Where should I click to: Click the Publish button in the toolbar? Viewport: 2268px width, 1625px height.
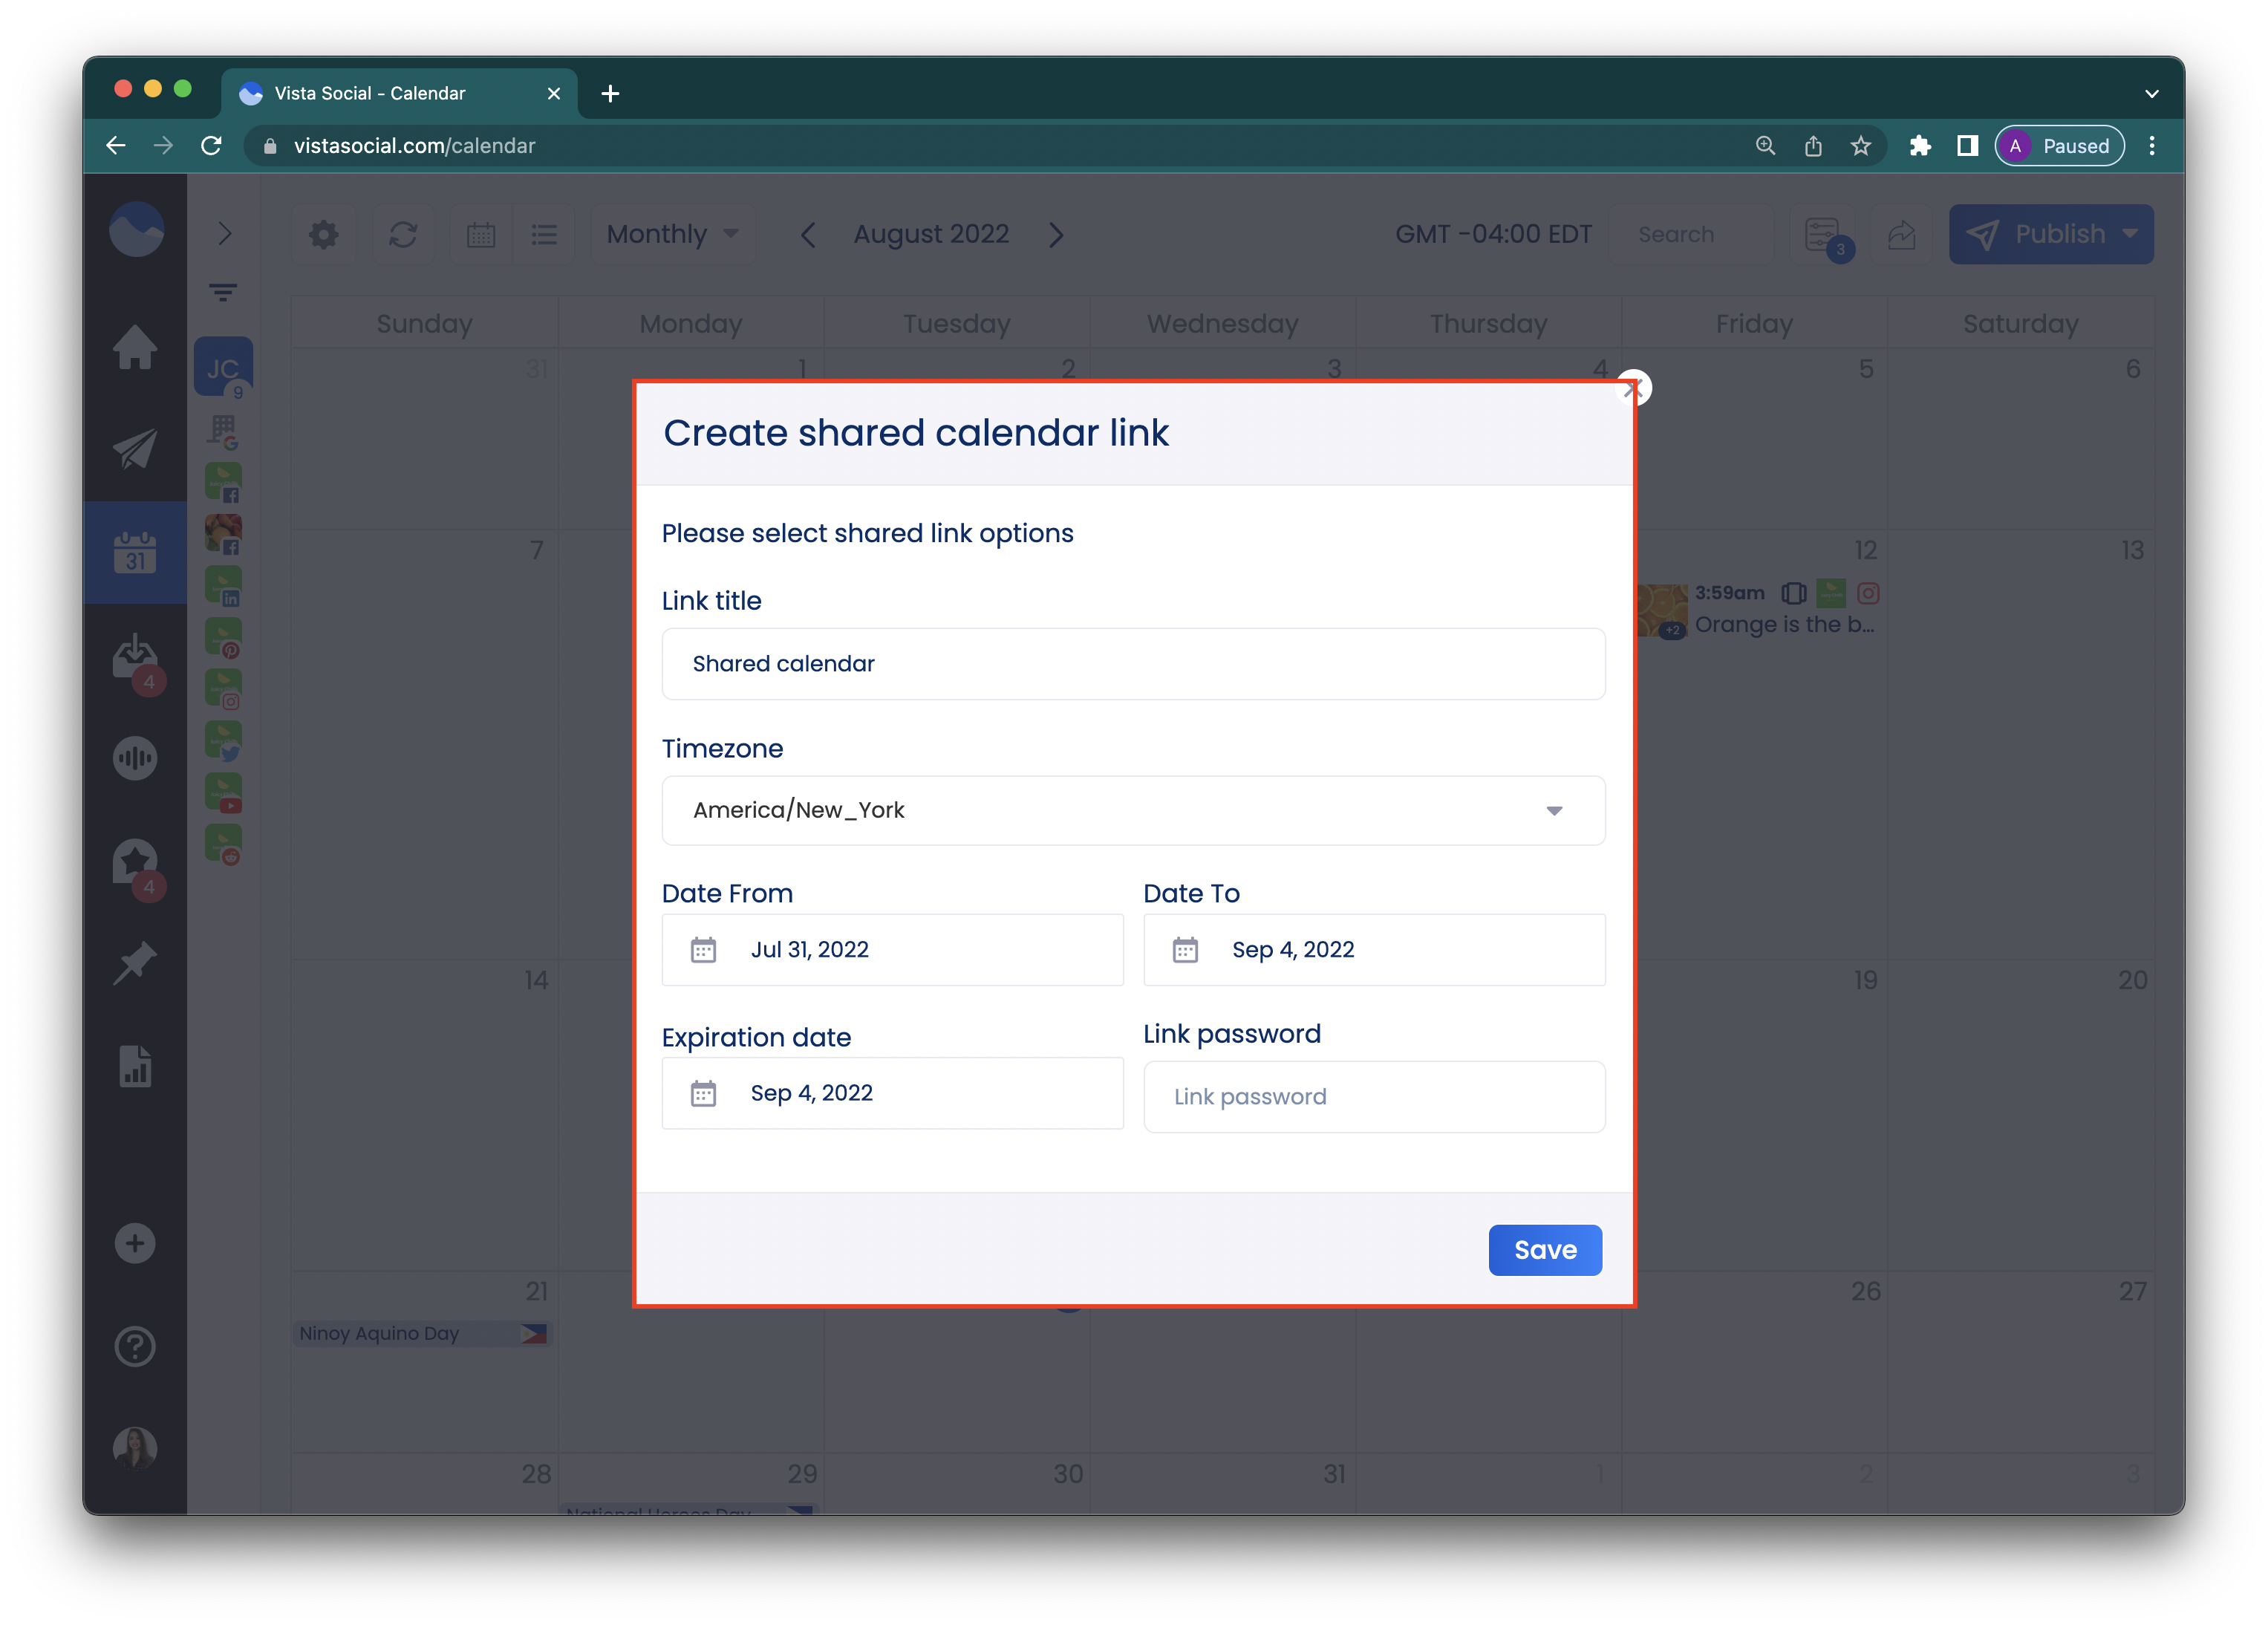click(2052, 232)
